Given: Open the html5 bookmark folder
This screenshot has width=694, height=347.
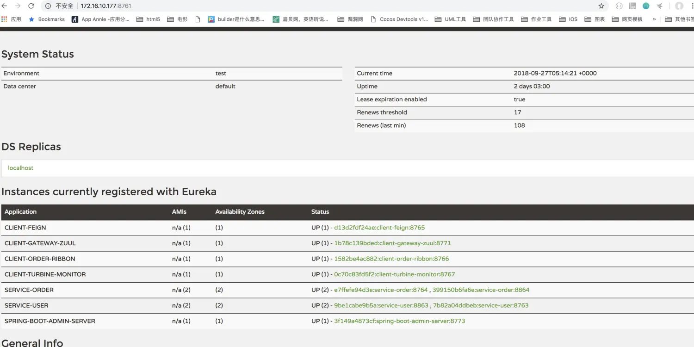Looking at the screenshot, I should point(148,19).
